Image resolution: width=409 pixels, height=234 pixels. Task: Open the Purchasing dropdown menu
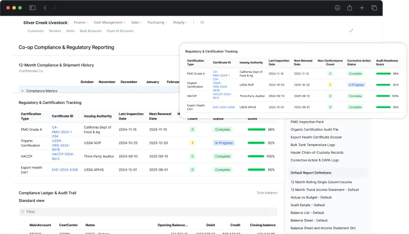pos(157,23)
